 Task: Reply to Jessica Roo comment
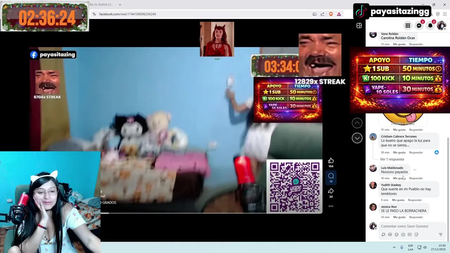pos(416,217)
